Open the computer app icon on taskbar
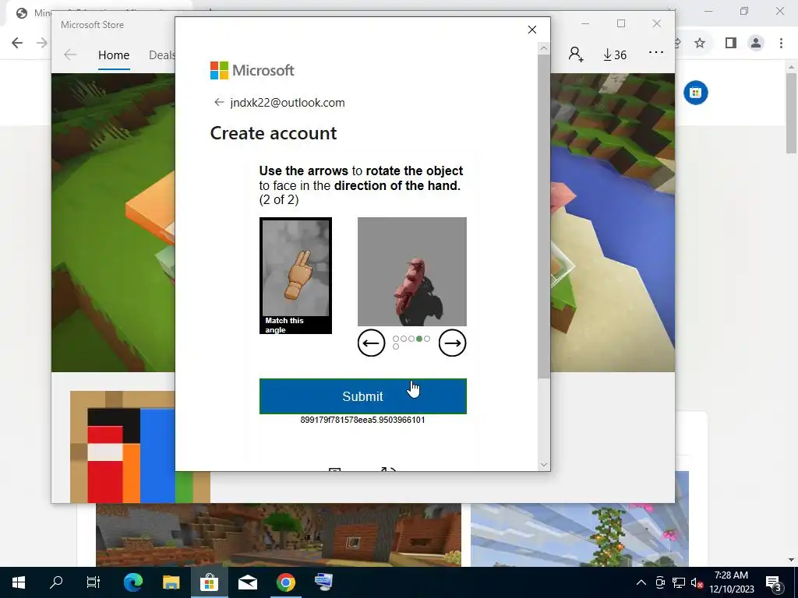The image size is (798, 598). 323,582
